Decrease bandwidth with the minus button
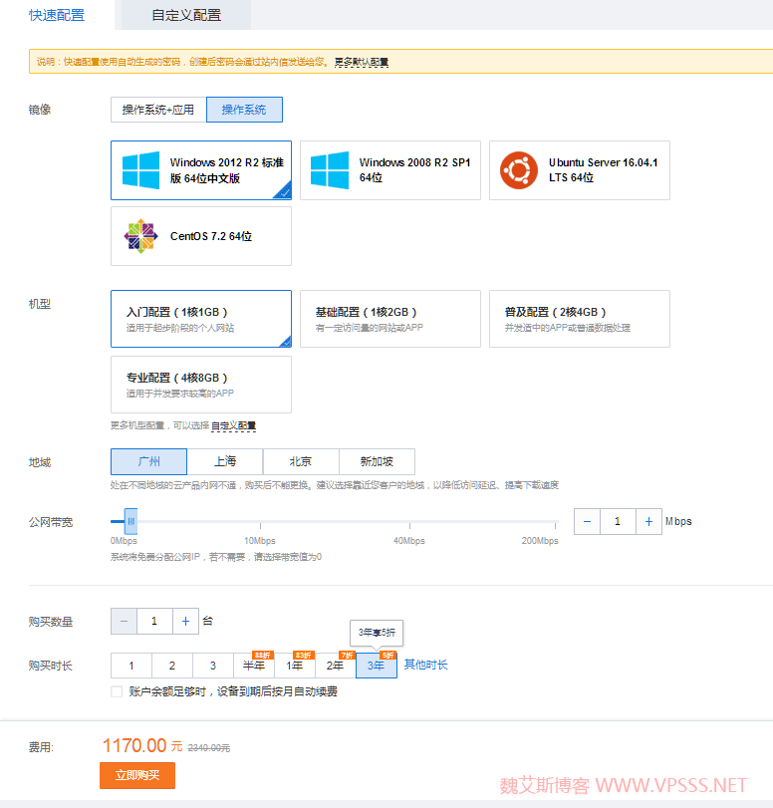This screenshot has height=808, width=773. [587, 521]
